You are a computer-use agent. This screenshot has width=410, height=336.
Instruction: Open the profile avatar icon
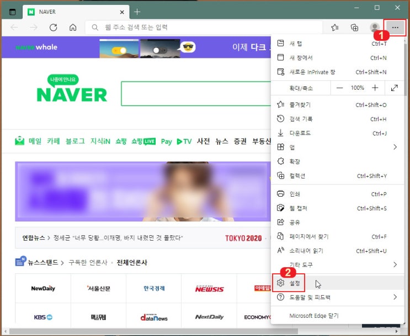tap(375, 28)
